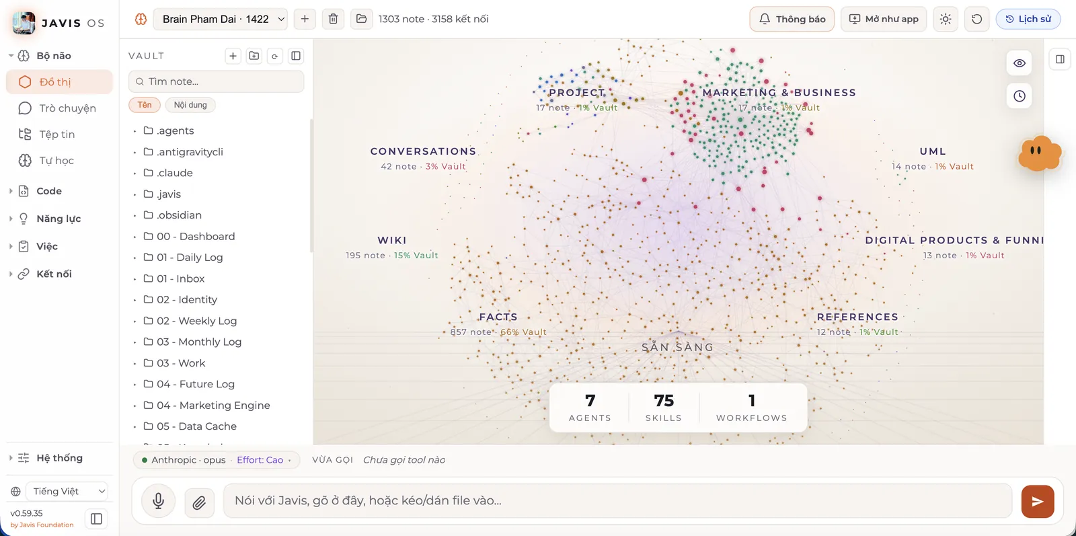1076x536 pixels.
Task: Expand the Code sidebar section
Action: 49,191
